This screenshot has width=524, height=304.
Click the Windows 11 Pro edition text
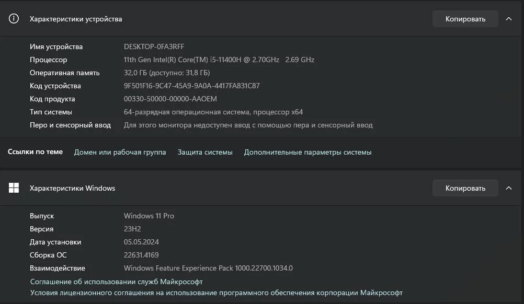[x=149, y=216]
